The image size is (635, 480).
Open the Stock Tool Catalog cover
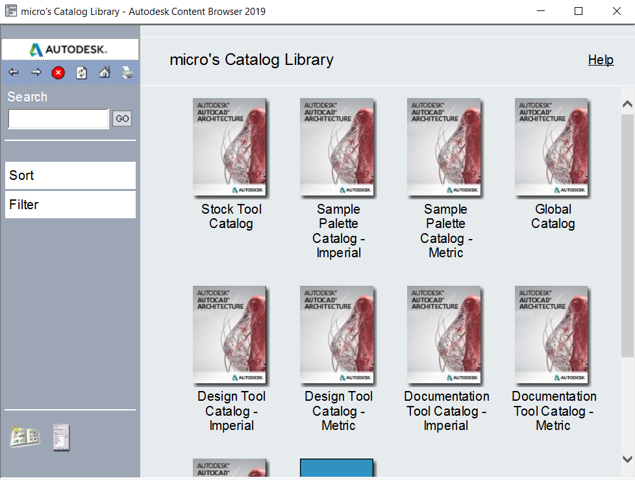[230, 147]
